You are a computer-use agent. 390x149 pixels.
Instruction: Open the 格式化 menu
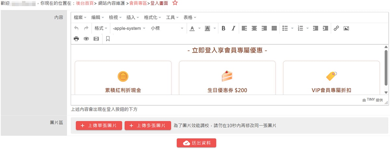(x=152, y=17)
